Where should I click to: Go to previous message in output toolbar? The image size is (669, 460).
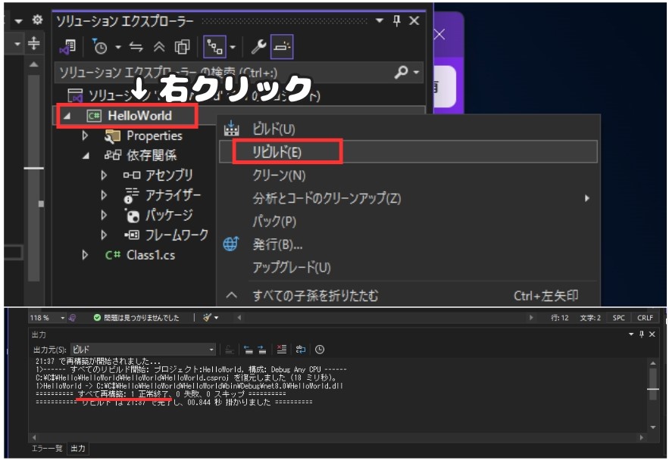[249, 350]
